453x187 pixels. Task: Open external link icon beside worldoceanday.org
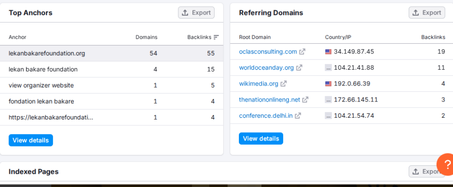[x=299, y=68]
